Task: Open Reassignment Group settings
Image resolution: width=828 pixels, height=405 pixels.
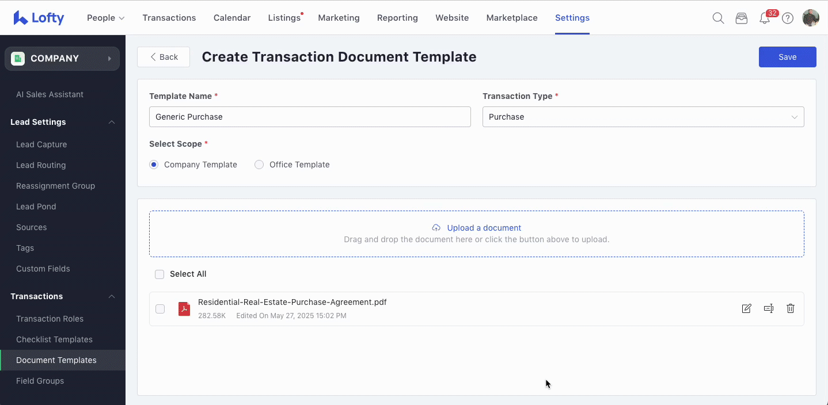Action: coord(56,186)
